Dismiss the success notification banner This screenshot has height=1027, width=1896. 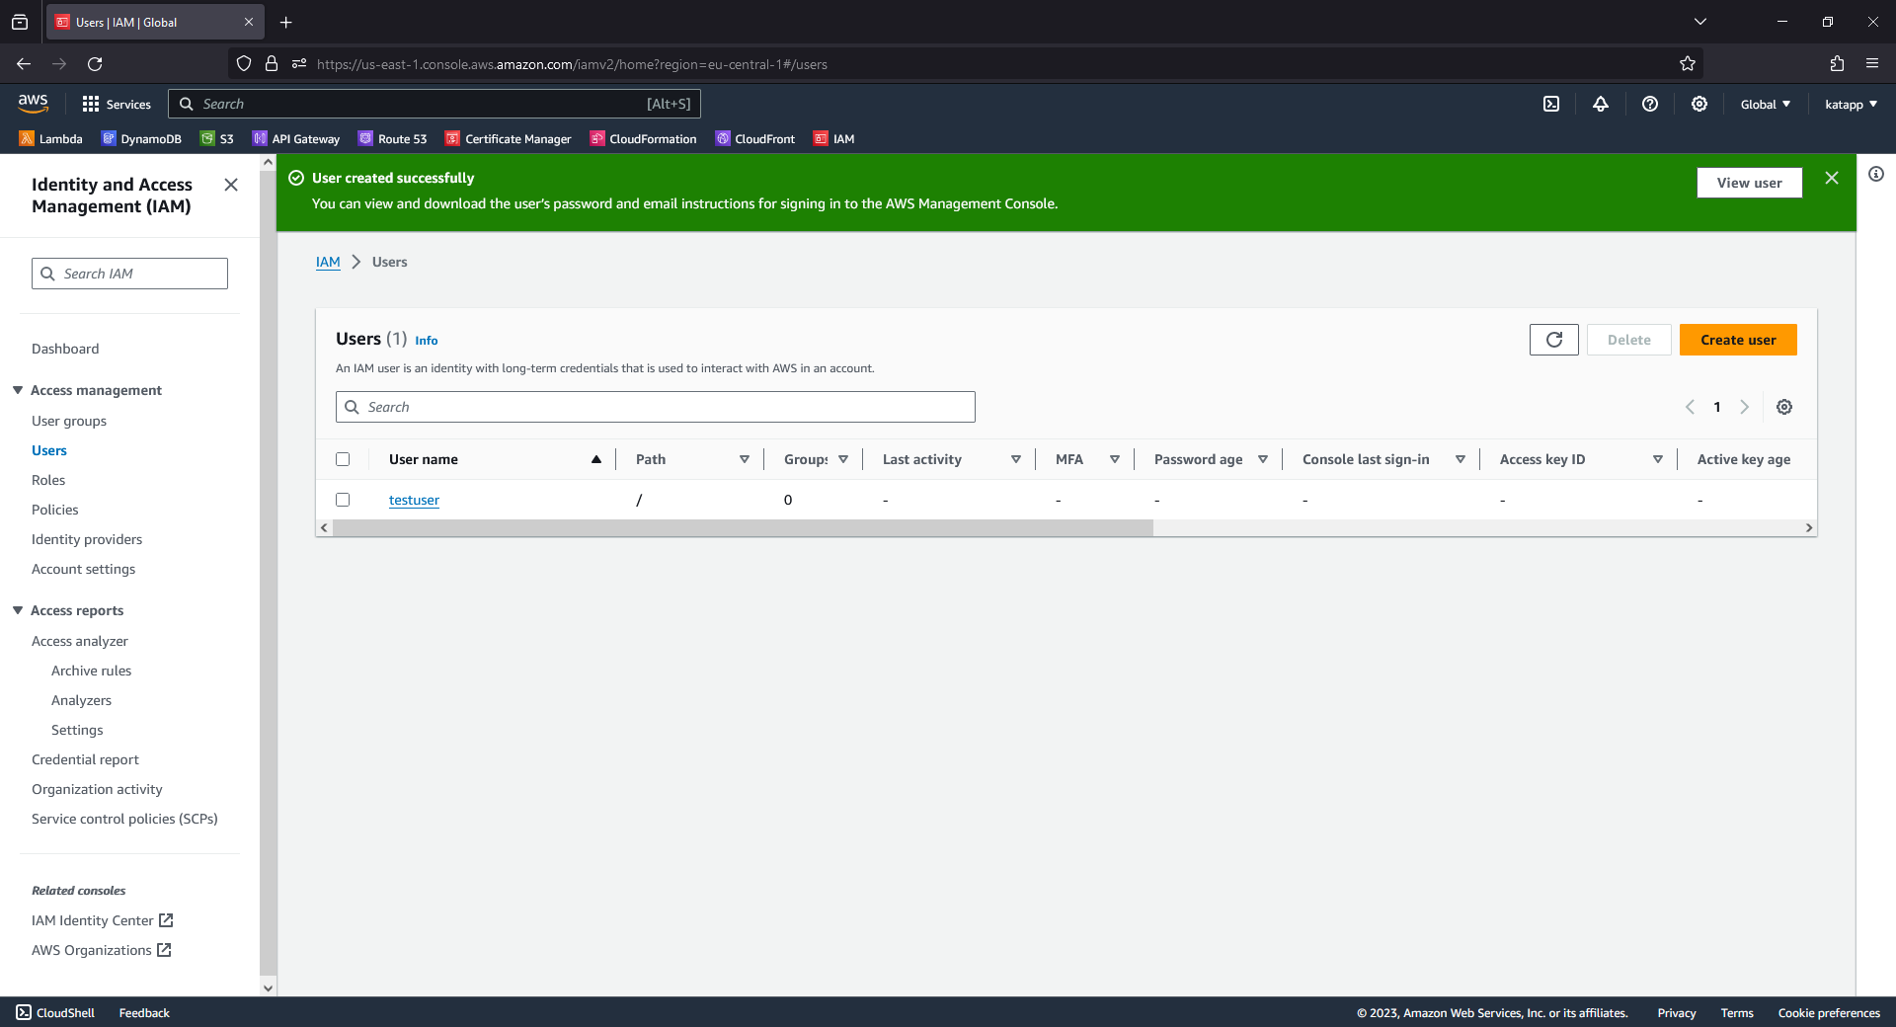click(x=1832, y=178)
